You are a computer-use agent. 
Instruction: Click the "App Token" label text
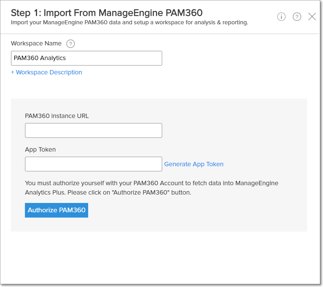40,149
